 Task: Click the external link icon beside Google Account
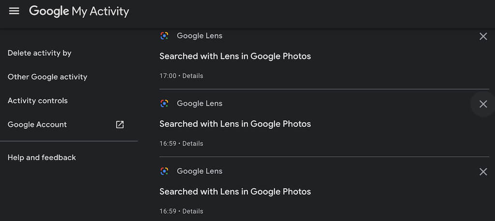click(120, 124)
